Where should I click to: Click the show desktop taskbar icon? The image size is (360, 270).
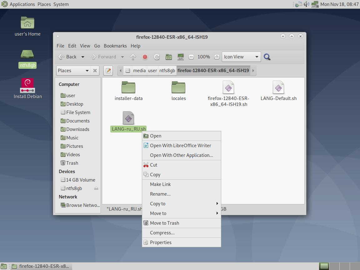click(x=4, y=266)
